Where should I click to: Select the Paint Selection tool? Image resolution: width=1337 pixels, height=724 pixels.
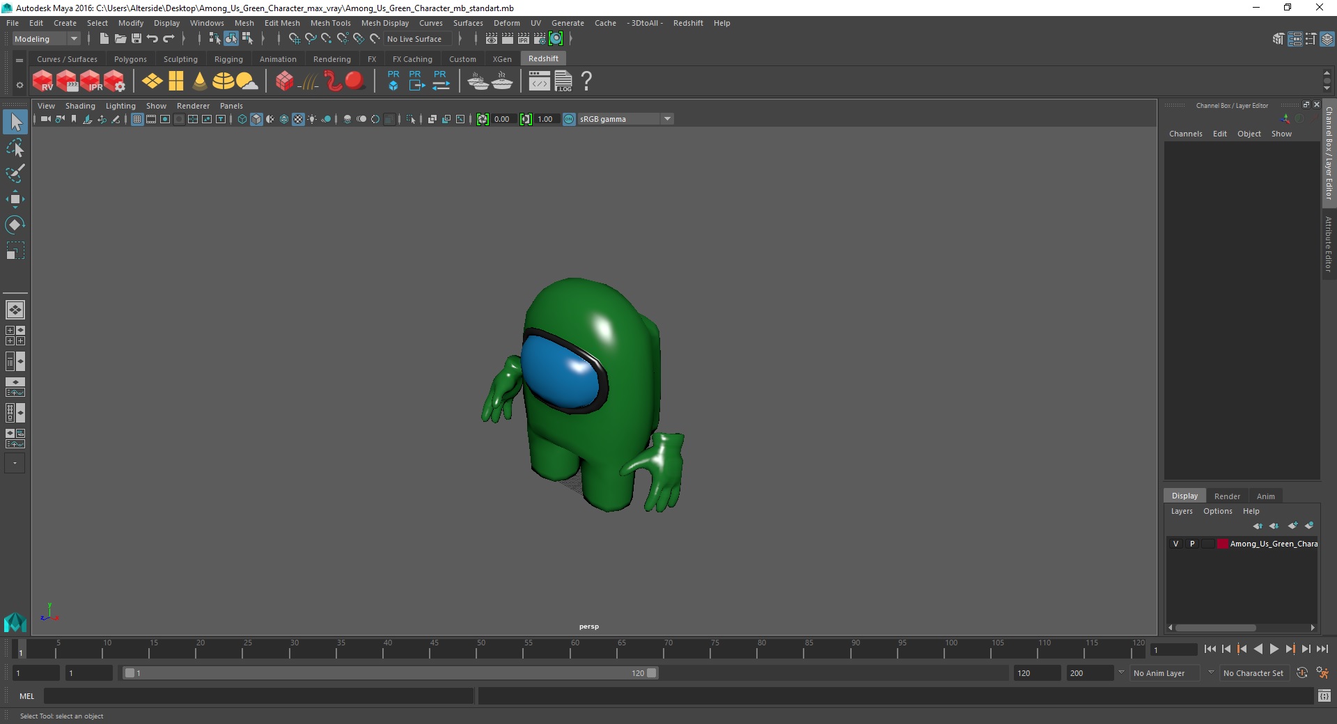point(15,173)
